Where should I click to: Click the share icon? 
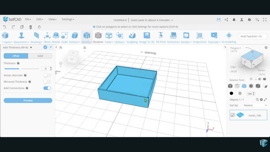[x=226, y=20]
